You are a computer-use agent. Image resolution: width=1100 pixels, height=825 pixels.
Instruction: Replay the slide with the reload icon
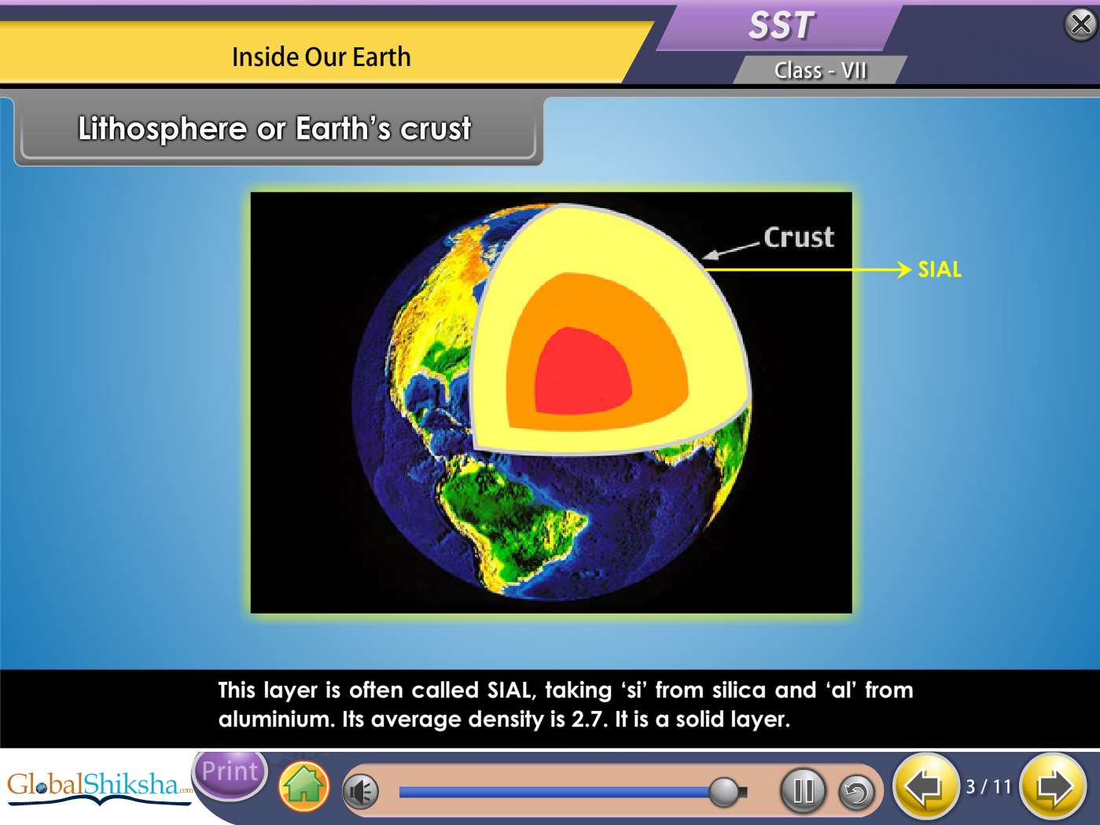tap(857, 792)
